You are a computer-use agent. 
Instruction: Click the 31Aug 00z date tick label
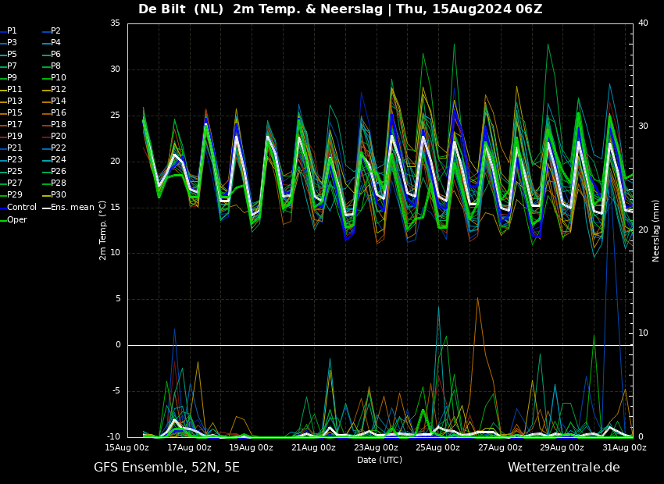(x=625, y=447)
